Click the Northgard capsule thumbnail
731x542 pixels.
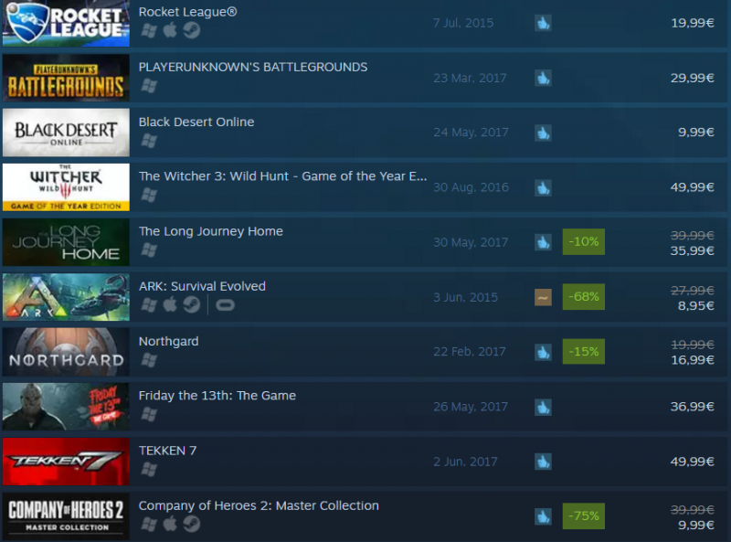coord(66,352)
